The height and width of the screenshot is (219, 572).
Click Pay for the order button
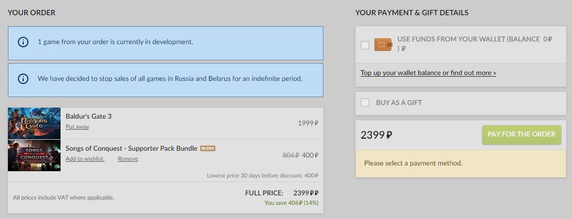521,135
